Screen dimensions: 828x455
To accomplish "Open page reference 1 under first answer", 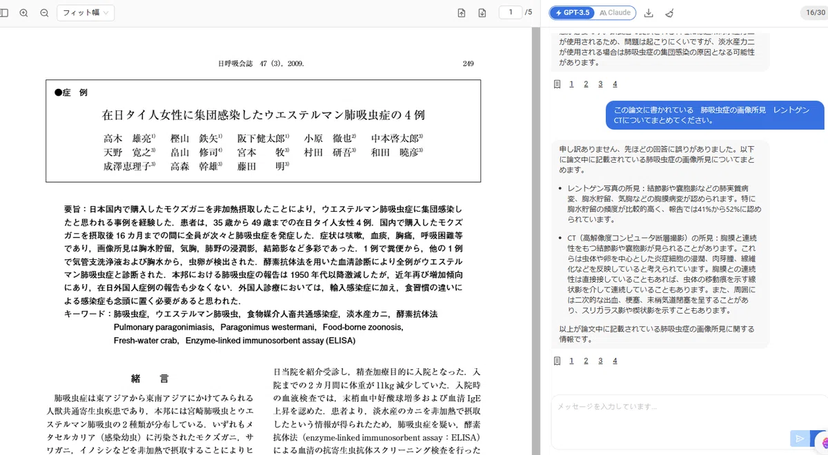I will click(x=571, y=84).
